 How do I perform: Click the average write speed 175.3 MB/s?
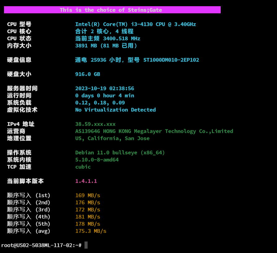91,231
